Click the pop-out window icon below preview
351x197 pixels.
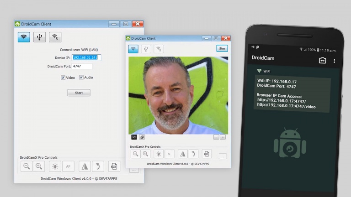point(142,137)
